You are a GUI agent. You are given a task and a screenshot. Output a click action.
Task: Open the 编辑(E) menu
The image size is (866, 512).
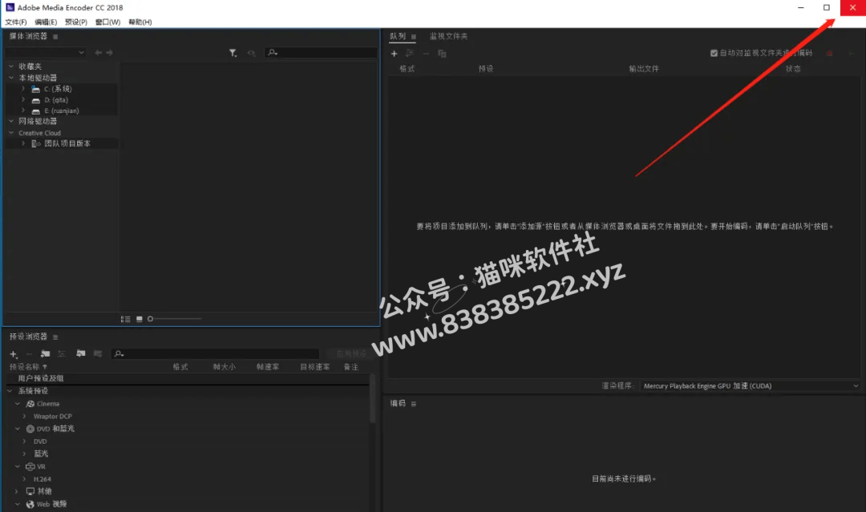[x=46, y=22]
